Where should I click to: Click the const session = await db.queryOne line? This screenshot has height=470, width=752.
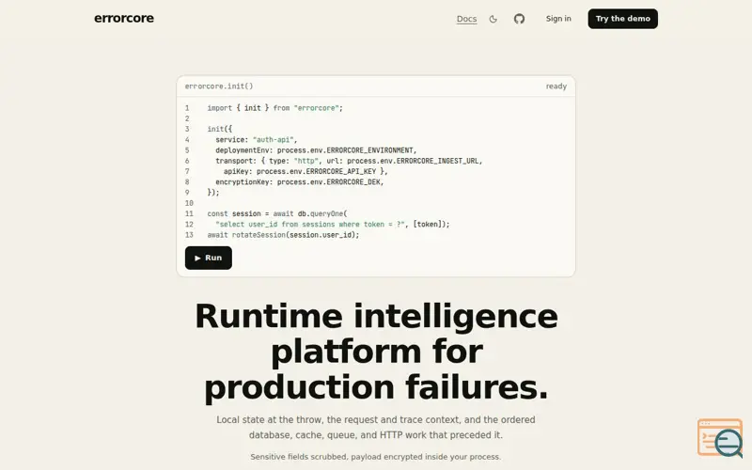click(277, 213)
